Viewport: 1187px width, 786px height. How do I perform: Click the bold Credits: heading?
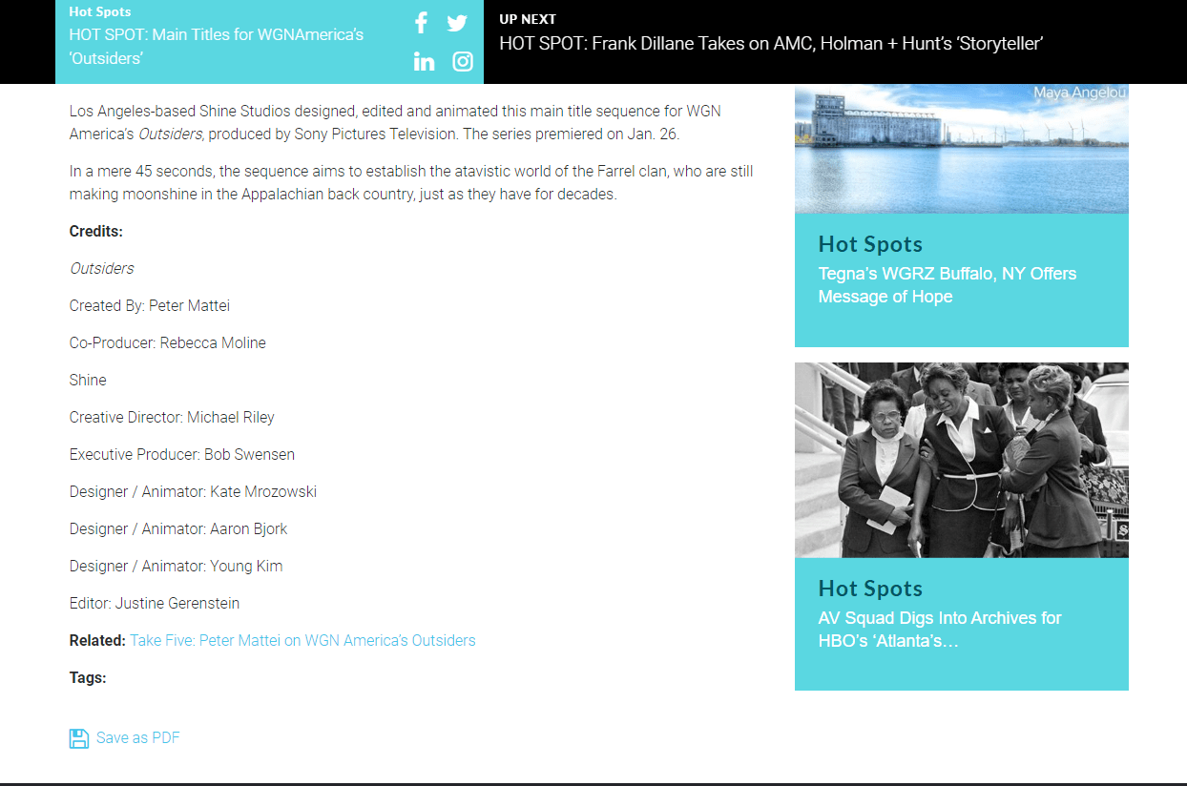tap(96, 231)
